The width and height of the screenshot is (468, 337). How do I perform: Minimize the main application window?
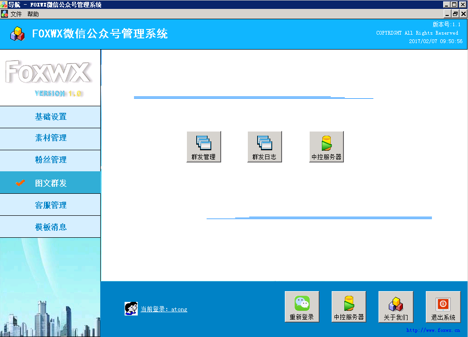click(x=446, y=5)
